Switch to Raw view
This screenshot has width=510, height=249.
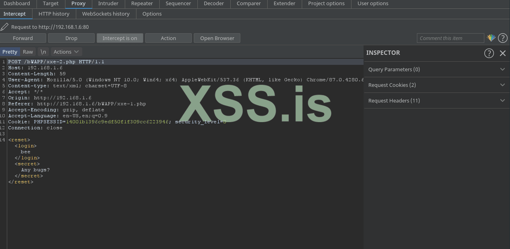[28, 52]
